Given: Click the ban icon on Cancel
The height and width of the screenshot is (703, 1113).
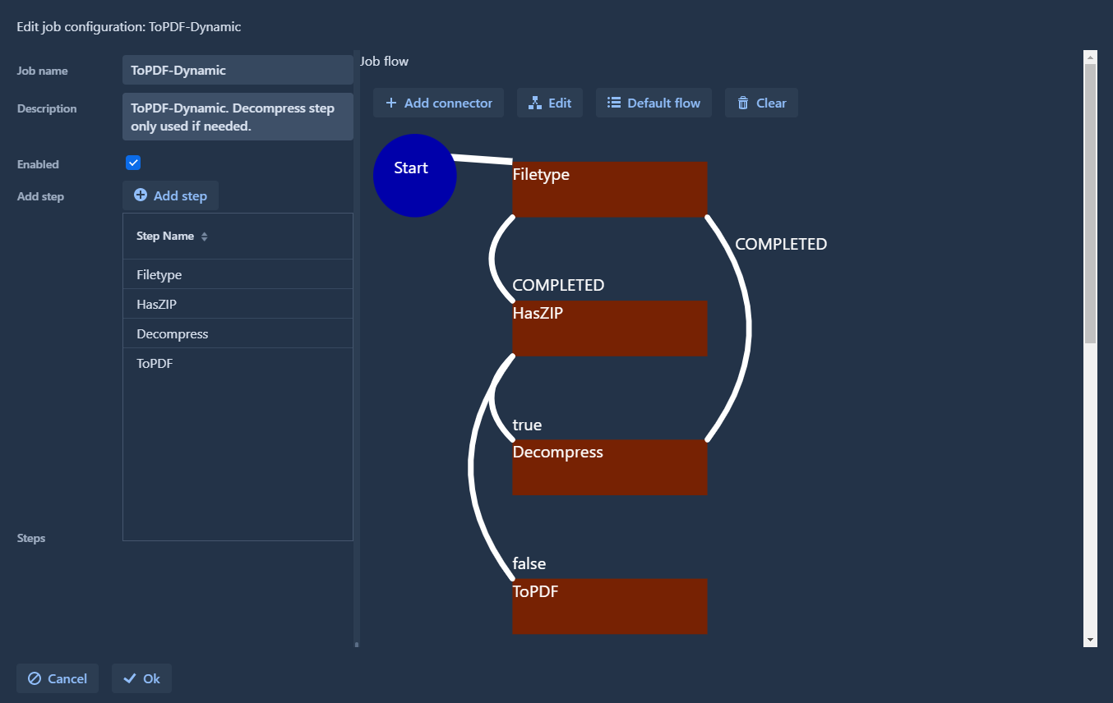Looking at the screenshot, I should pyautogui.click(x=35, y=678).
